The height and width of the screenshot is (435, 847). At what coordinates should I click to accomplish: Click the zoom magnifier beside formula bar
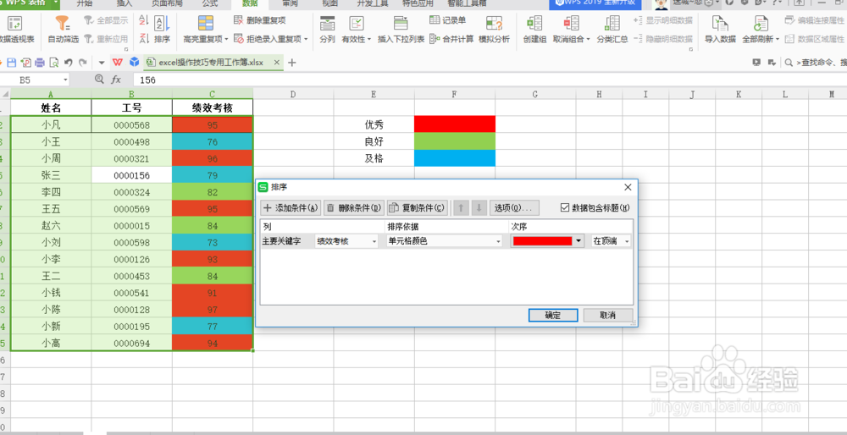(x=99, y=80)
